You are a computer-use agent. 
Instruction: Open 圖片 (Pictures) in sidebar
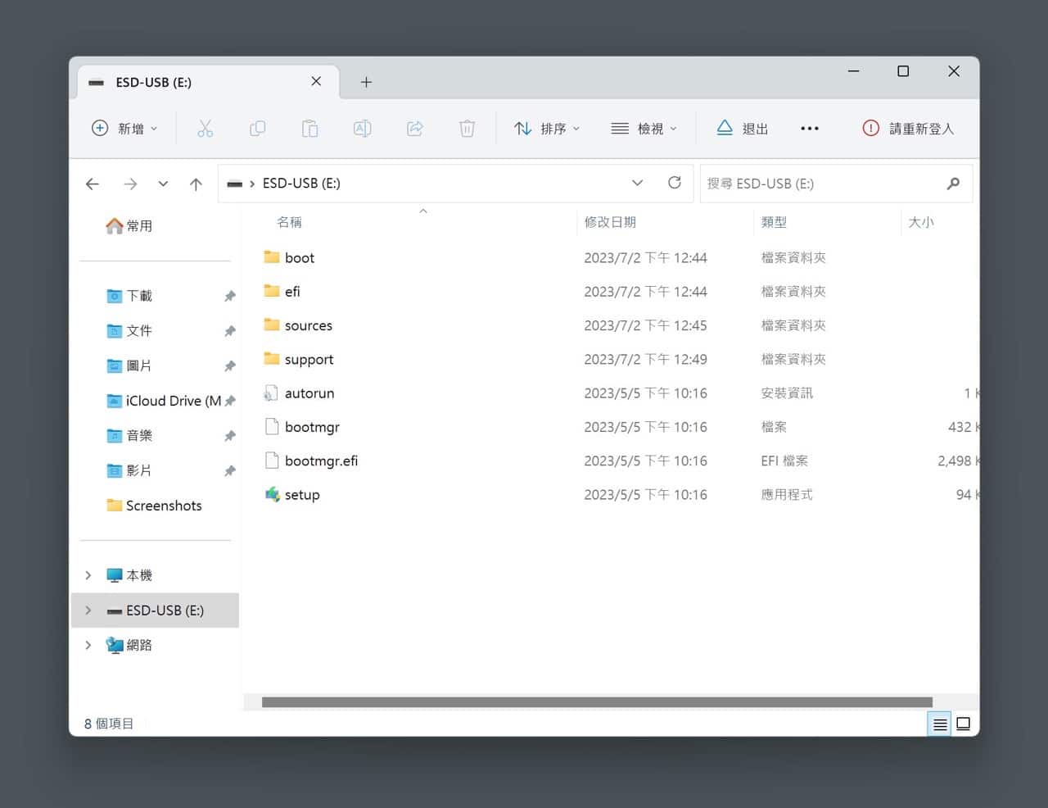129,365
